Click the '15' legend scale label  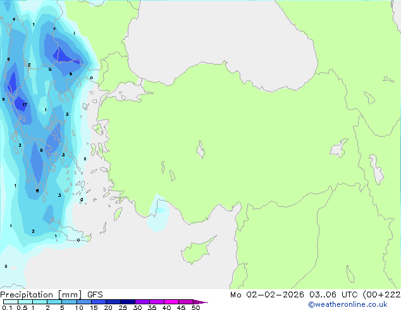click(94, 307)
